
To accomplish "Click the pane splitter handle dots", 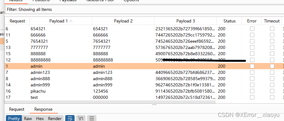I will point(154,104).
